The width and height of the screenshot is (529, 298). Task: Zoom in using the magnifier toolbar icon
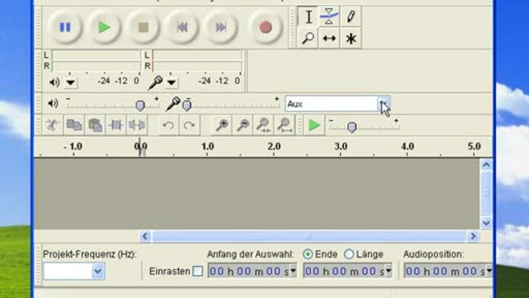click(222, 125)
